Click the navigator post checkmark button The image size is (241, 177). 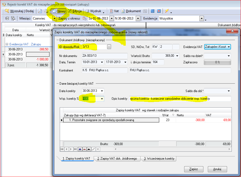(93, 149)
